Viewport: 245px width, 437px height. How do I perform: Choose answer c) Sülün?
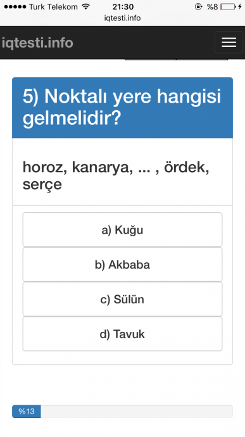[122, 299]
